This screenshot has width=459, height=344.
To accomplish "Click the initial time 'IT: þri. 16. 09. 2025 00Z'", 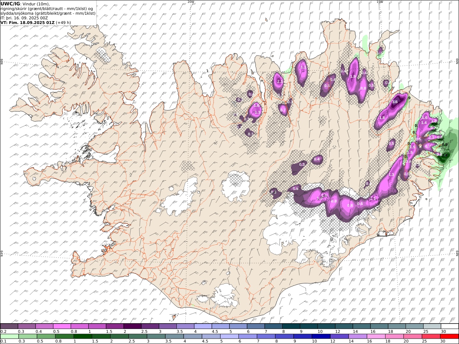I will (24, 18).
